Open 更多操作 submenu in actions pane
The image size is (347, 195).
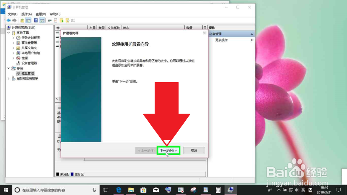point(231,40)
